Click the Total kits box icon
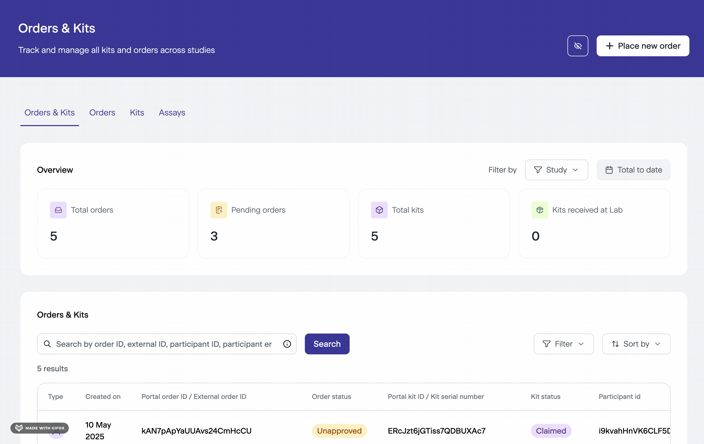 click(x=379, y=210)
